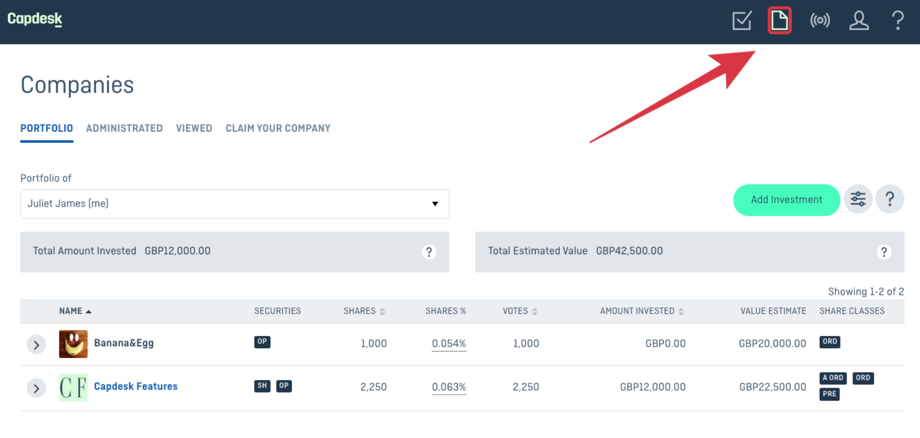Sort table by Votes column

coord(520,311)
